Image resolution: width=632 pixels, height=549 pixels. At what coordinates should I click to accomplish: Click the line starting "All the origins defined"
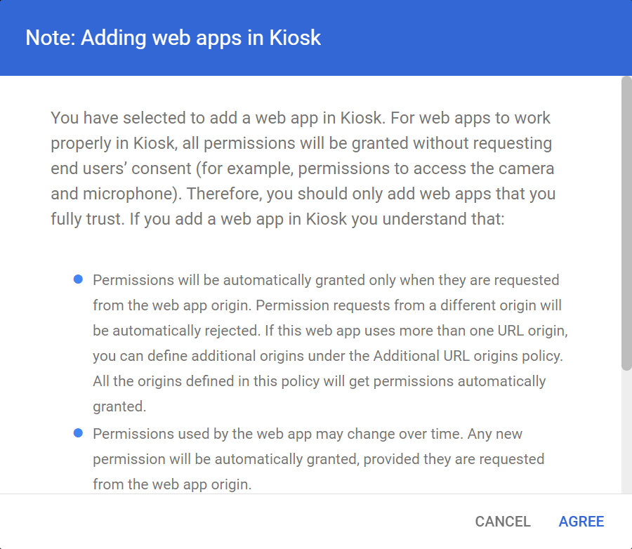[x=319, y=381]
